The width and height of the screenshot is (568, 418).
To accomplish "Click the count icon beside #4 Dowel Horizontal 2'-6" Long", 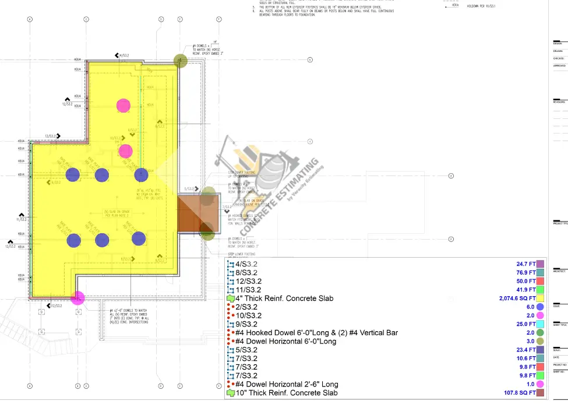I will 230,384.
